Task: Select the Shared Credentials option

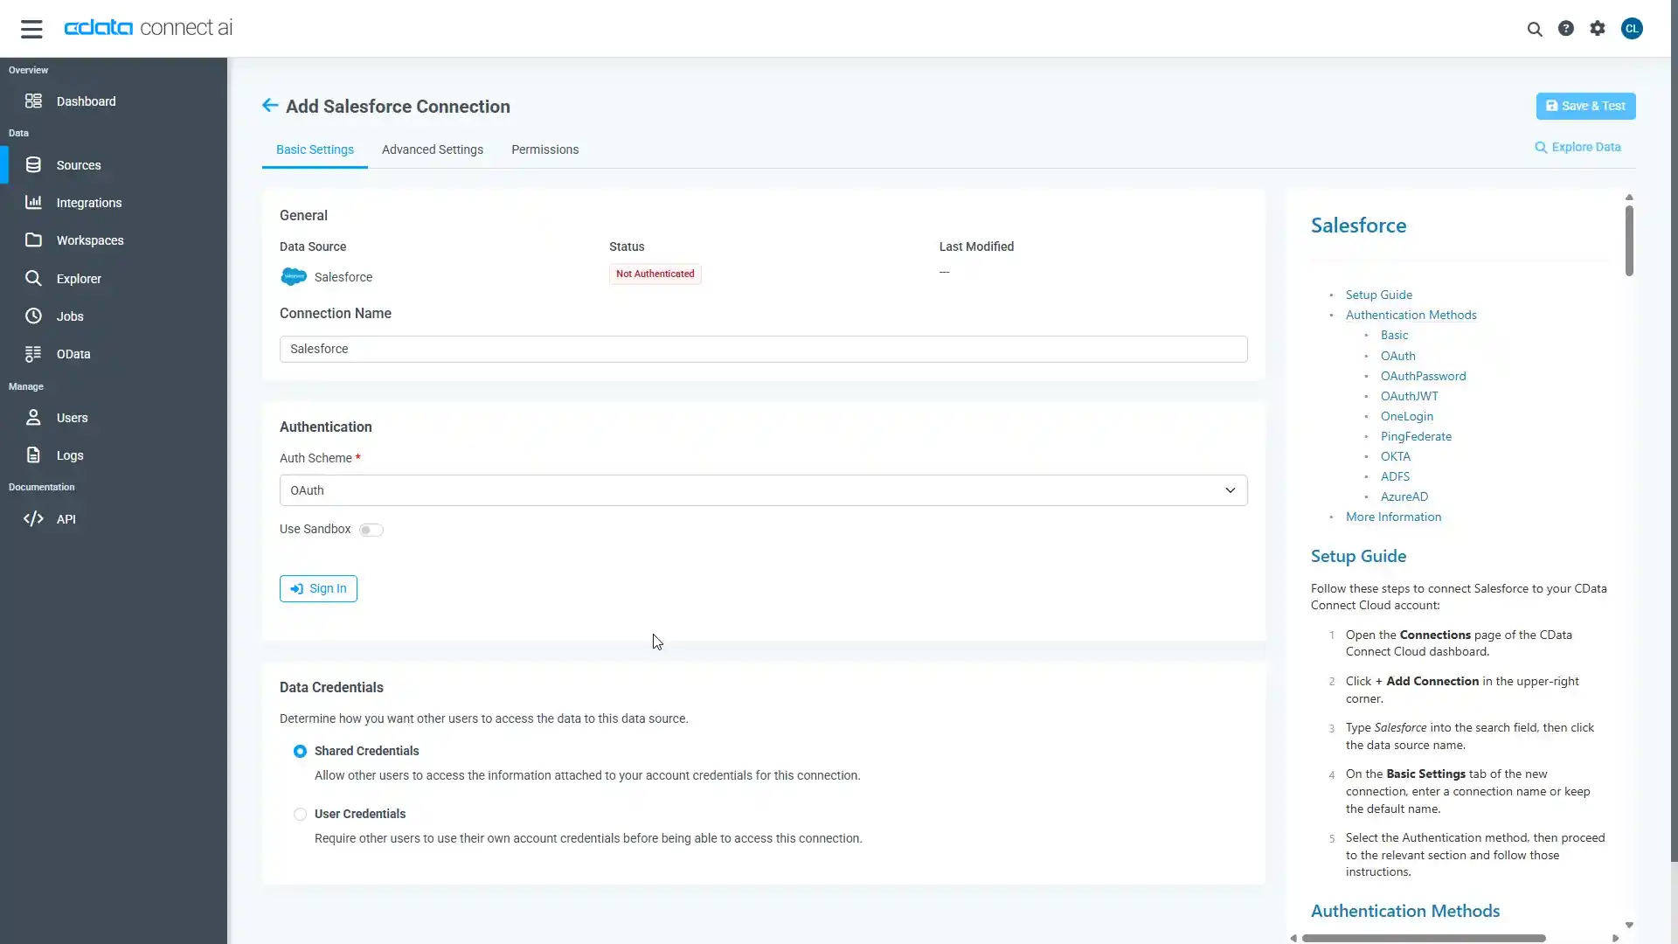Action: click(300, 751)
